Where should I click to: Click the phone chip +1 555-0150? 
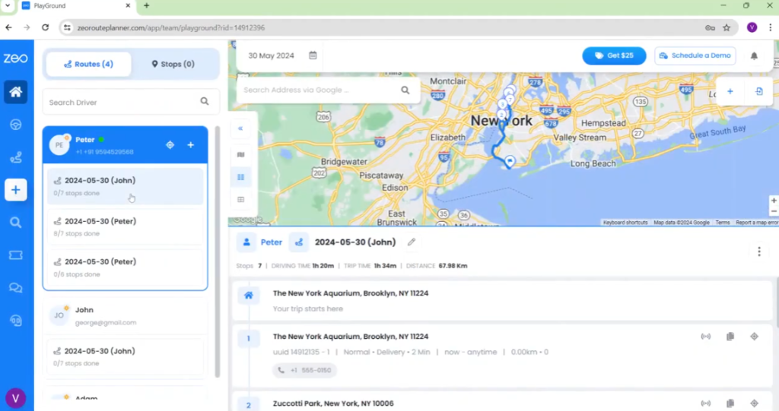(304, 370)
